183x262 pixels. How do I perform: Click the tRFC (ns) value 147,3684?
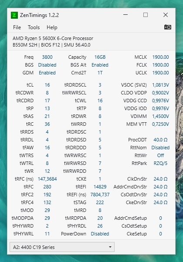click(47, 179)
